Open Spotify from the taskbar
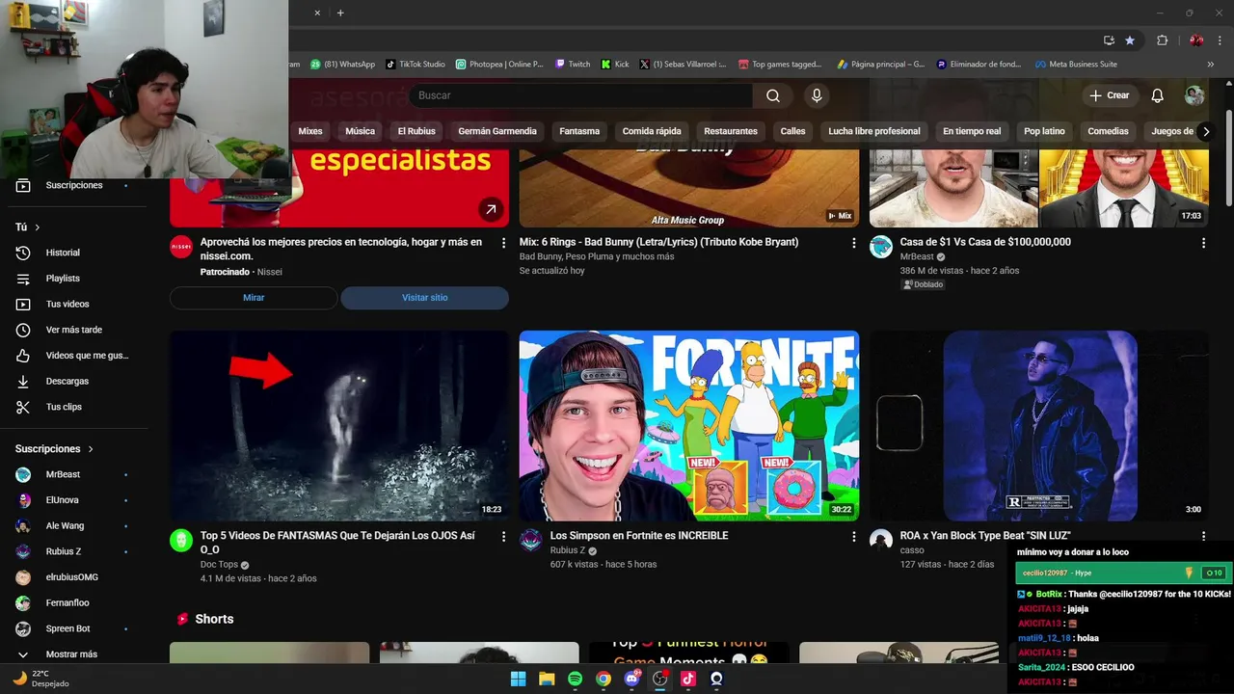Screen dimensions: 1234x694 pos(575,679)
